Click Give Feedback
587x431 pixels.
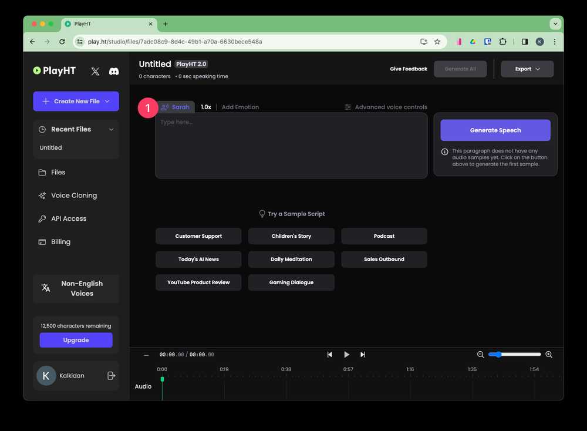click(x=409, y=69)
